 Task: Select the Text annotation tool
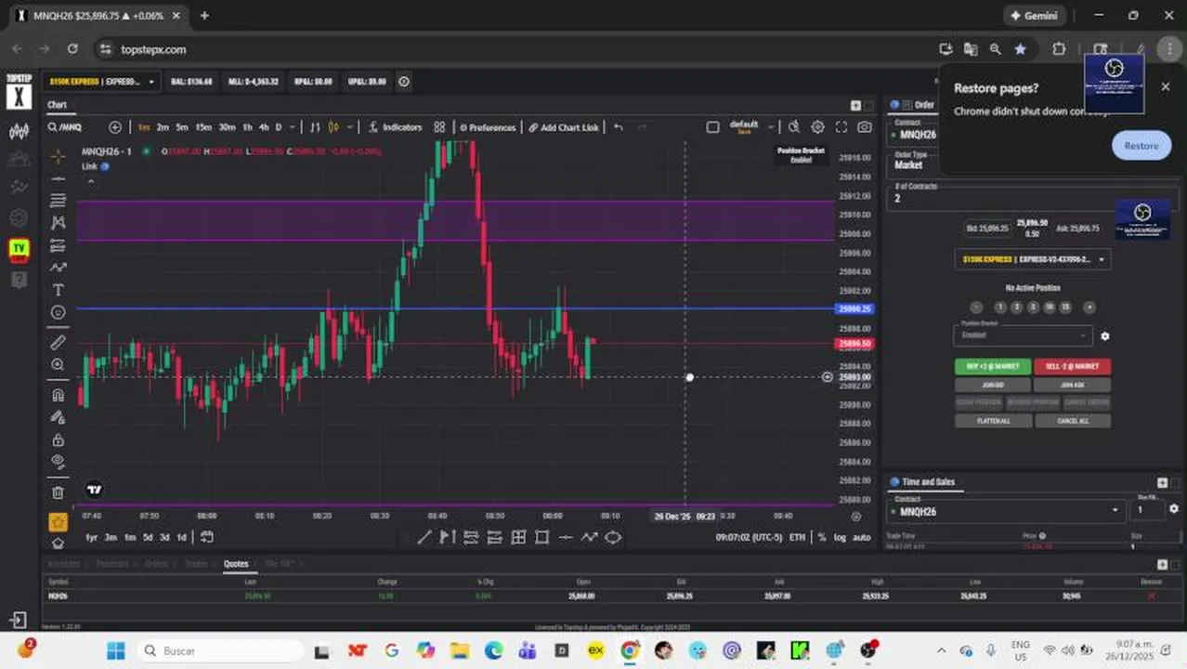pos(58,290)
